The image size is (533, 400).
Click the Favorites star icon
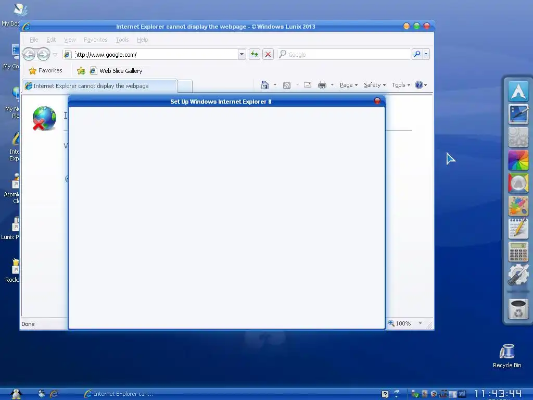click(x=33, y=71)
